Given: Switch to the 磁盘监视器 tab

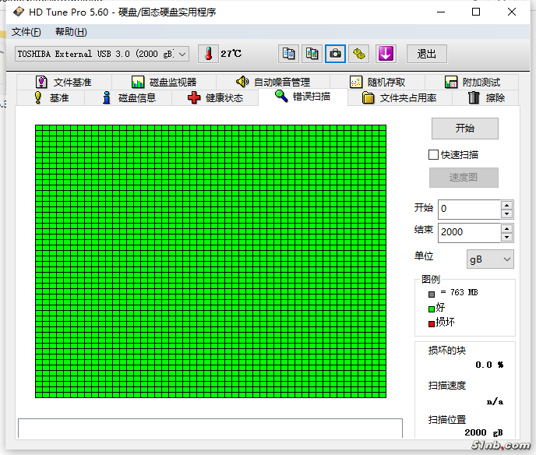Looking at the screenshot, I should [164, 83].
